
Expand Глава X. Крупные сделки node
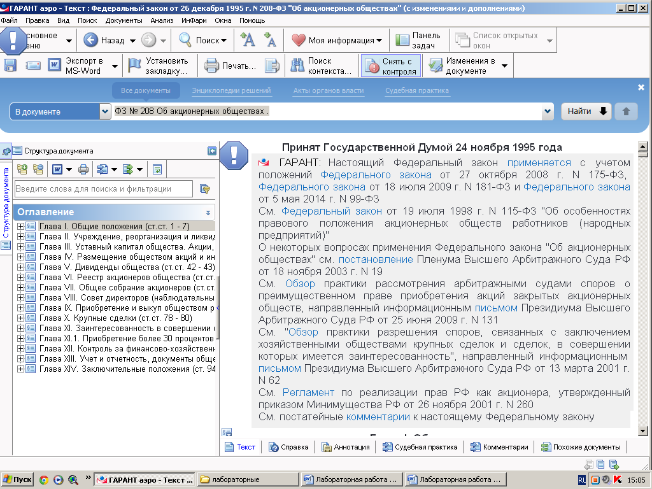point(20,318)
